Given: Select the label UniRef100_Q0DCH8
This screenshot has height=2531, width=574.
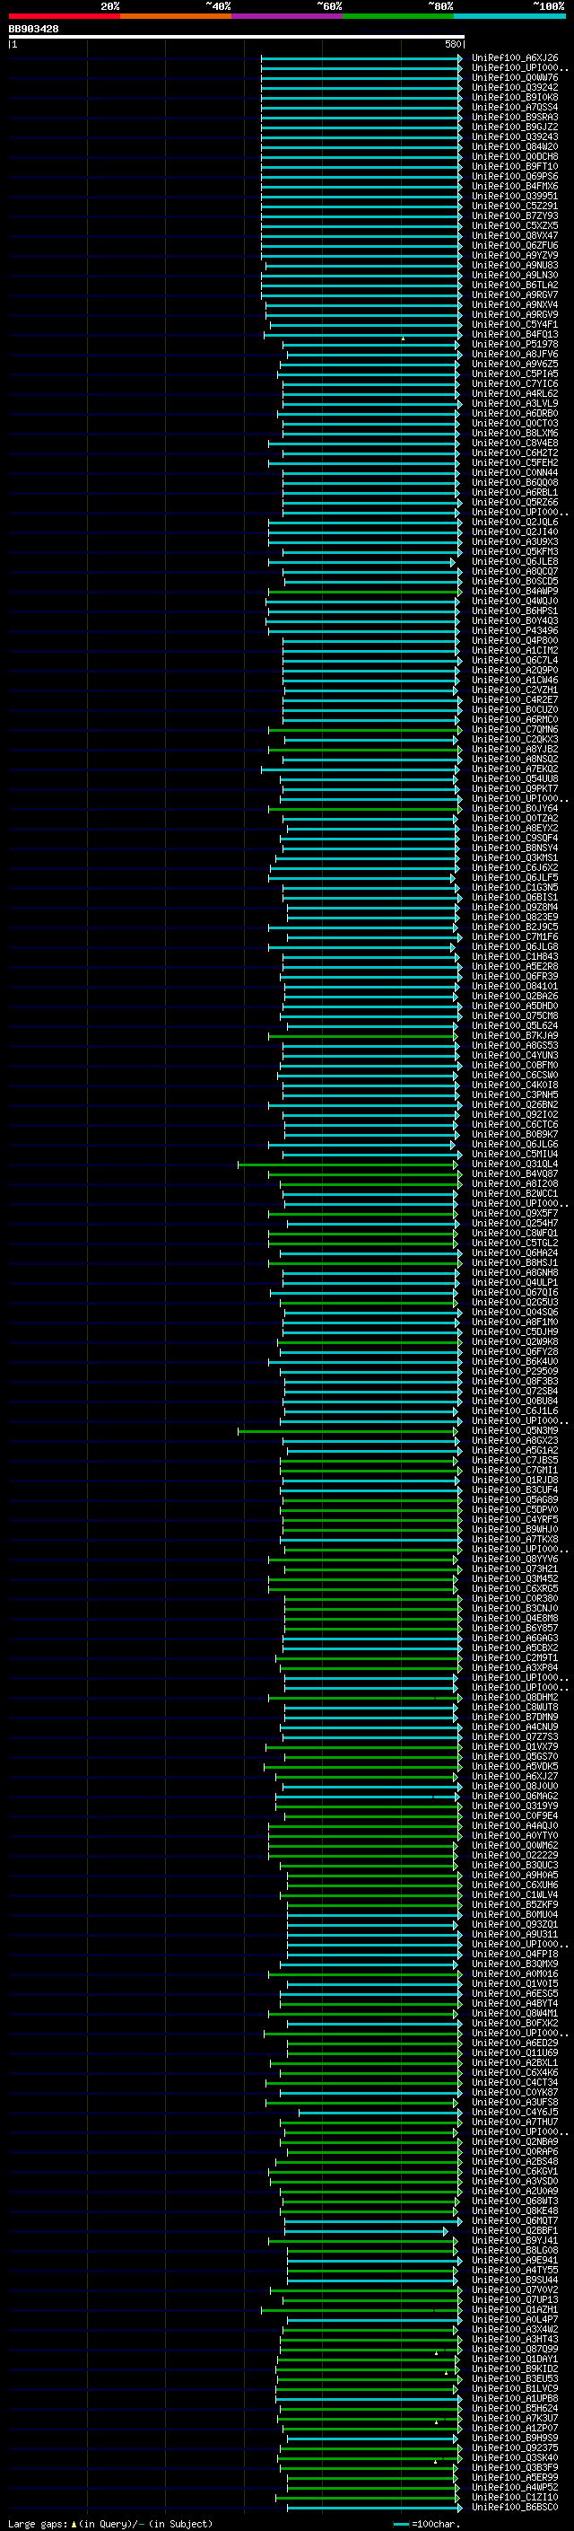Looking at the screenshot, I should [515, 156].
